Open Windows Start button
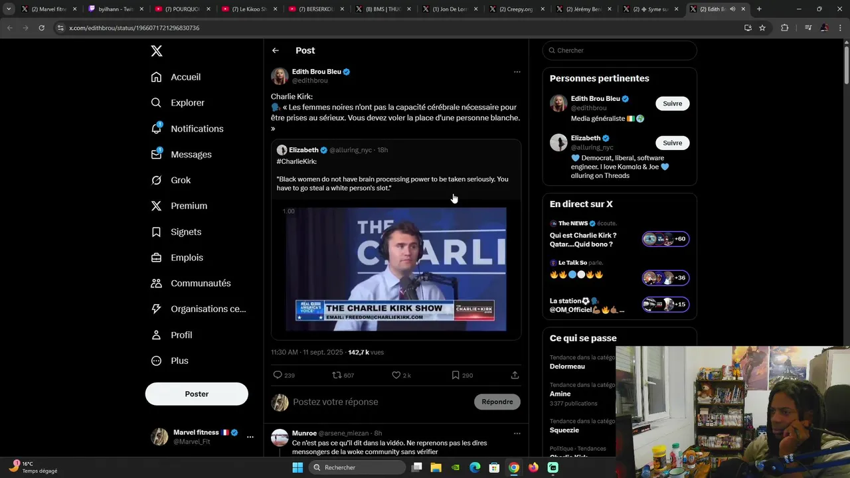Viewport: 850px width, 478px height. point(297,467)
